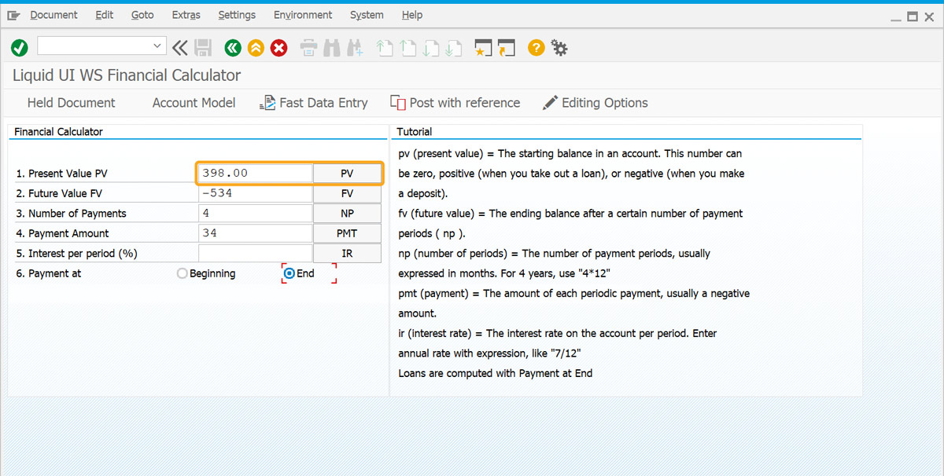Open the command field dropdown arrow
The height and width of the screenshot is (476, 944).
coord(157,46)
